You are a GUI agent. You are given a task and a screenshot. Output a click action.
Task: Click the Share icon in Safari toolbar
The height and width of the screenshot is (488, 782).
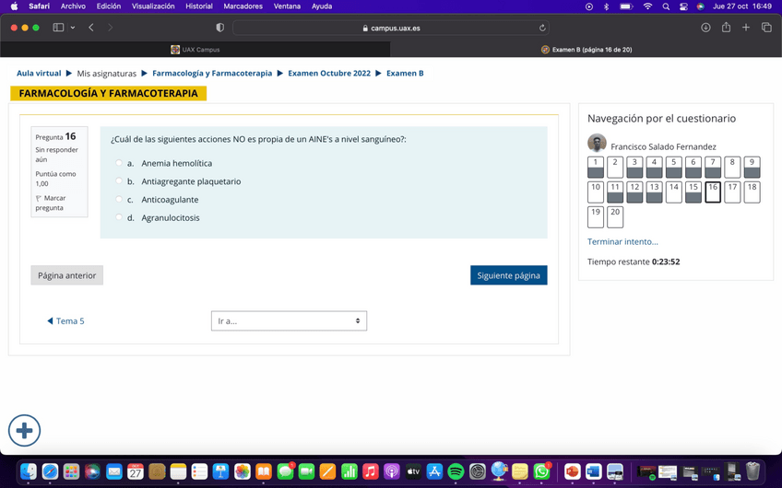click(726, 28)
